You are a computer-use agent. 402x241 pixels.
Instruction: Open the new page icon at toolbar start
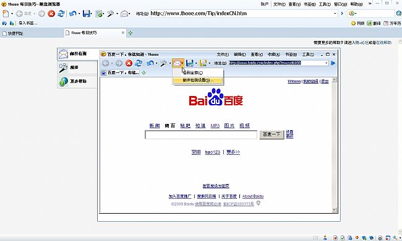tap(6, 14)
